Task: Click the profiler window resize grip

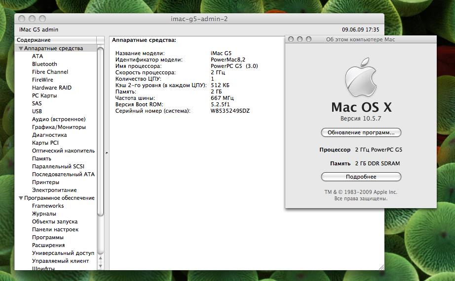Action: [x=381, y=267]
